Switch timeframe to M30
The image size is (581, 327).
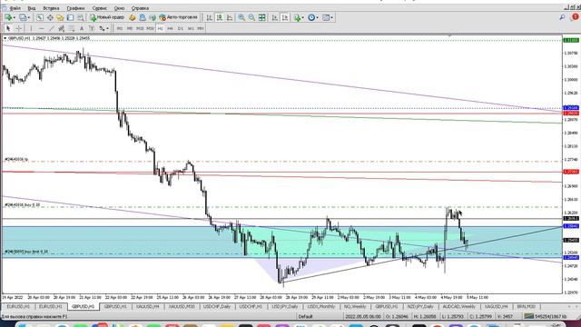(150, 28)
